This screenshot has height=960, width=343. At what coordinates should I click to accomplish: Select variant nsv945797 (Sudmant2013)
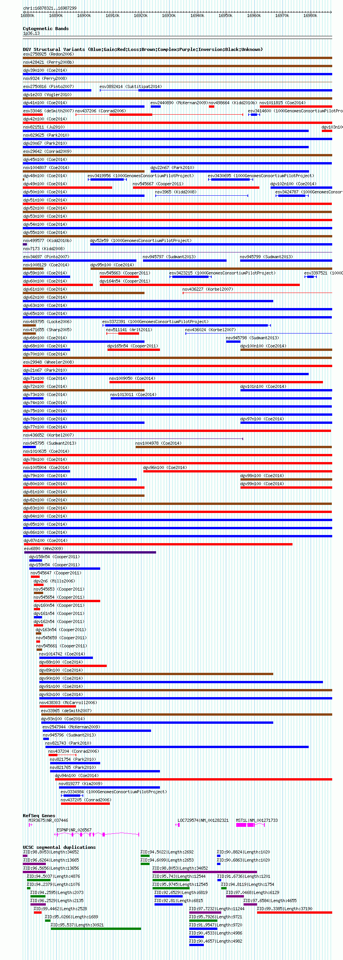[x=169, y=257]
